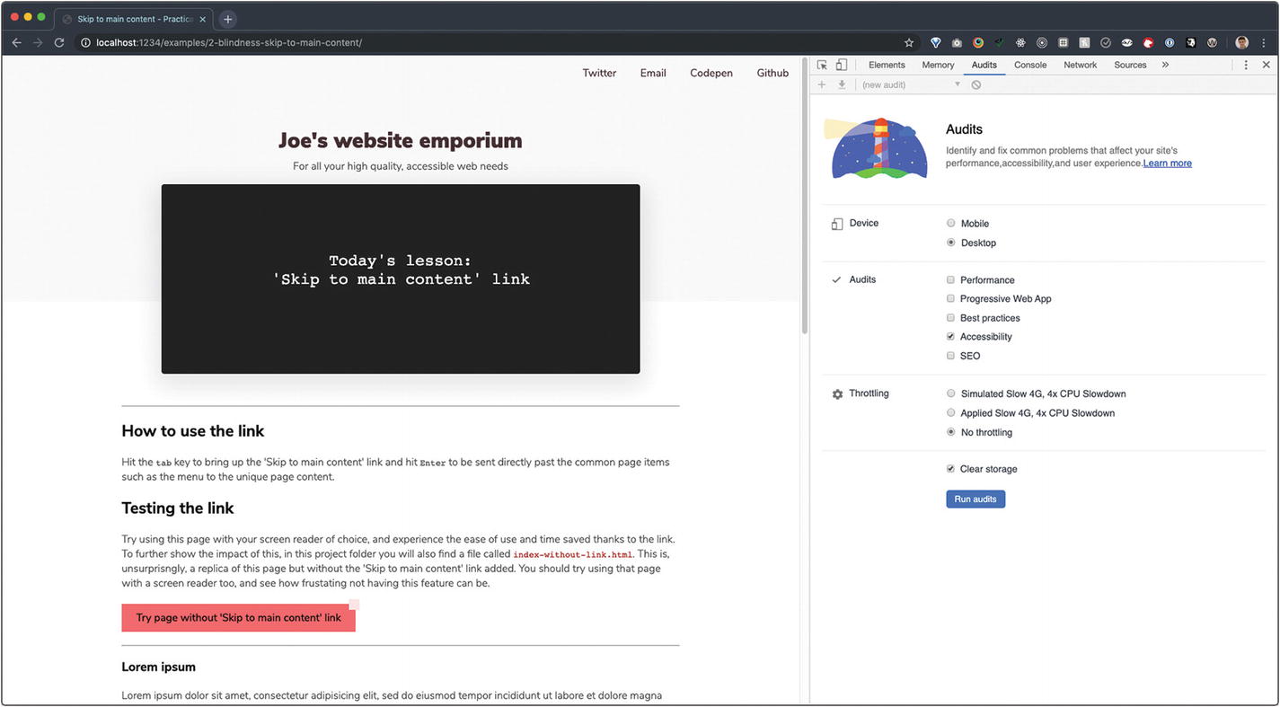Click 'Try page without Skip to main content link' button
Viewport: 1280px width, 707px height.
coord(239,617)
